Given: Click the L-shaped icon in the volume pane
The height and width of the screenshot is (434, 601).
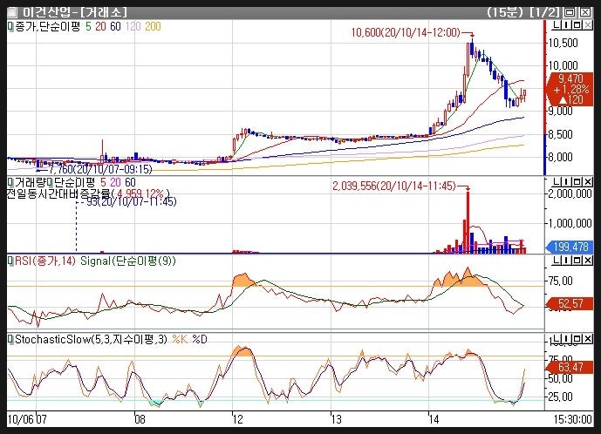Looking at the screenshot, I should (557, 181).
